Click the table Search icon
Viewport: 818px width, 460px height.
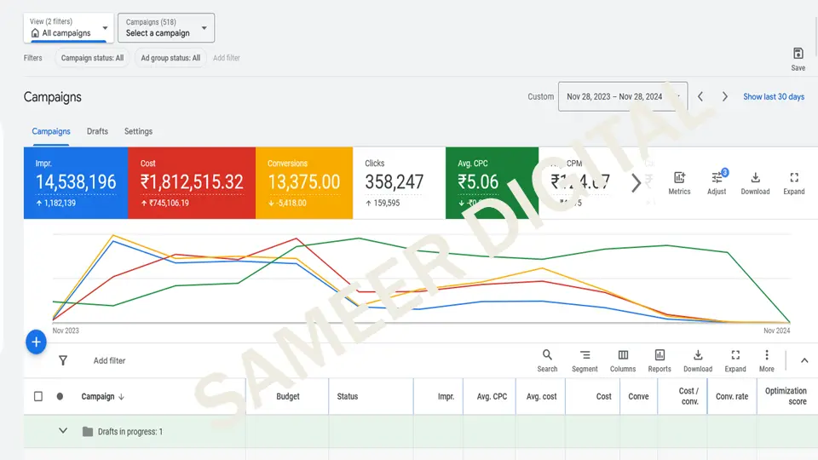pyautogui.click(x=547, y=355)
